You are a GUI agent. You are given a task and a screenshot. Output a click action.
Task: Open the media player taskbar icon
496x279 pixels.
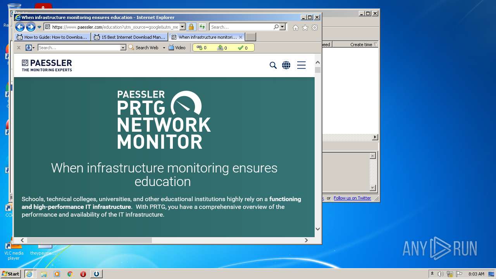(x=57, y=274)
